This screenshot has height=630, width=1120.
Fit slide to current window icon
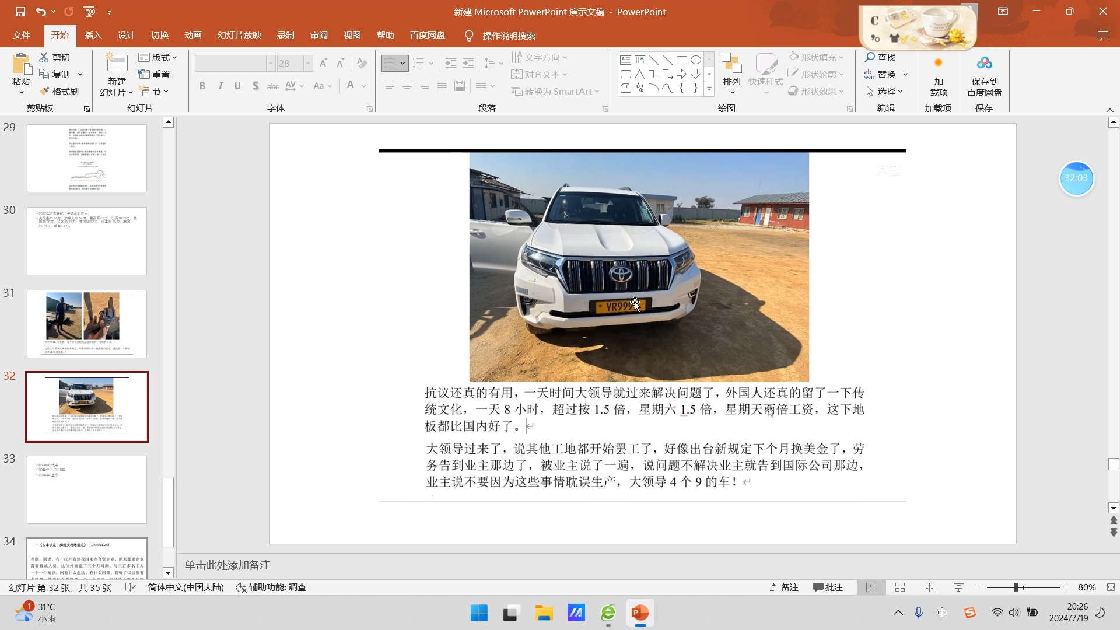click(1111, 587)
